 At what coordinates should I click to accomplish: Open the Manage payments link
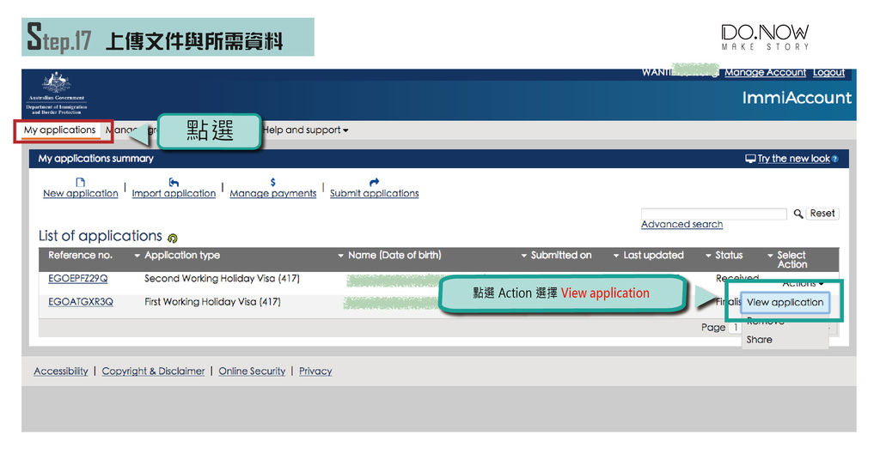click(272, 193)
